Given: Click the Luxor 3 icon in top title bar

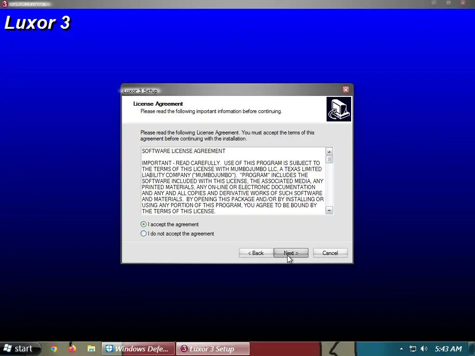Looking at the screenshot, I should 5,4.
